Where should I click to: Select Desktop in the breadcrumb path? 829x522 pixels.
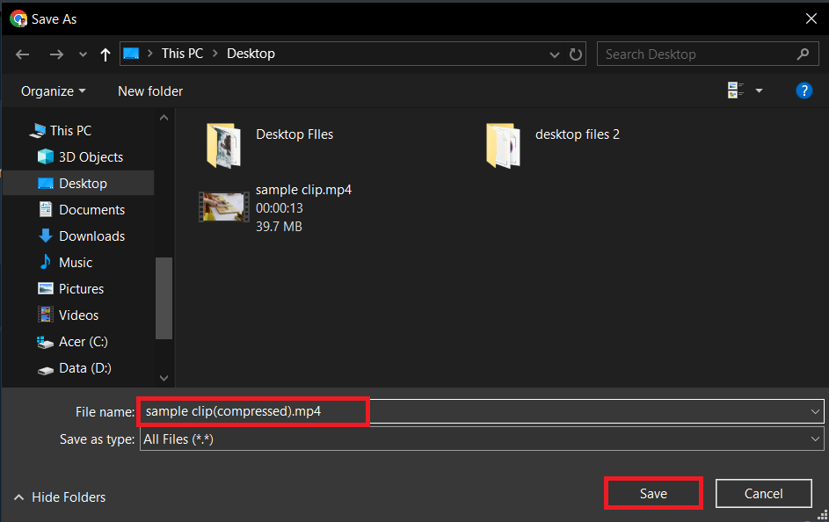click(250, 53)
